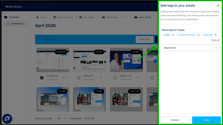Image resolution: width=223 pixels, height=125 pixels.
Task: Open the 4.4 MB image thumbnail
Action: (126, 60)
